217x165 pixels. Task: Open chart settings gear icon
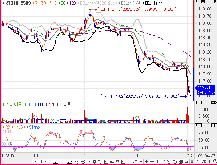pyautogui.click(x=94, y=161)
